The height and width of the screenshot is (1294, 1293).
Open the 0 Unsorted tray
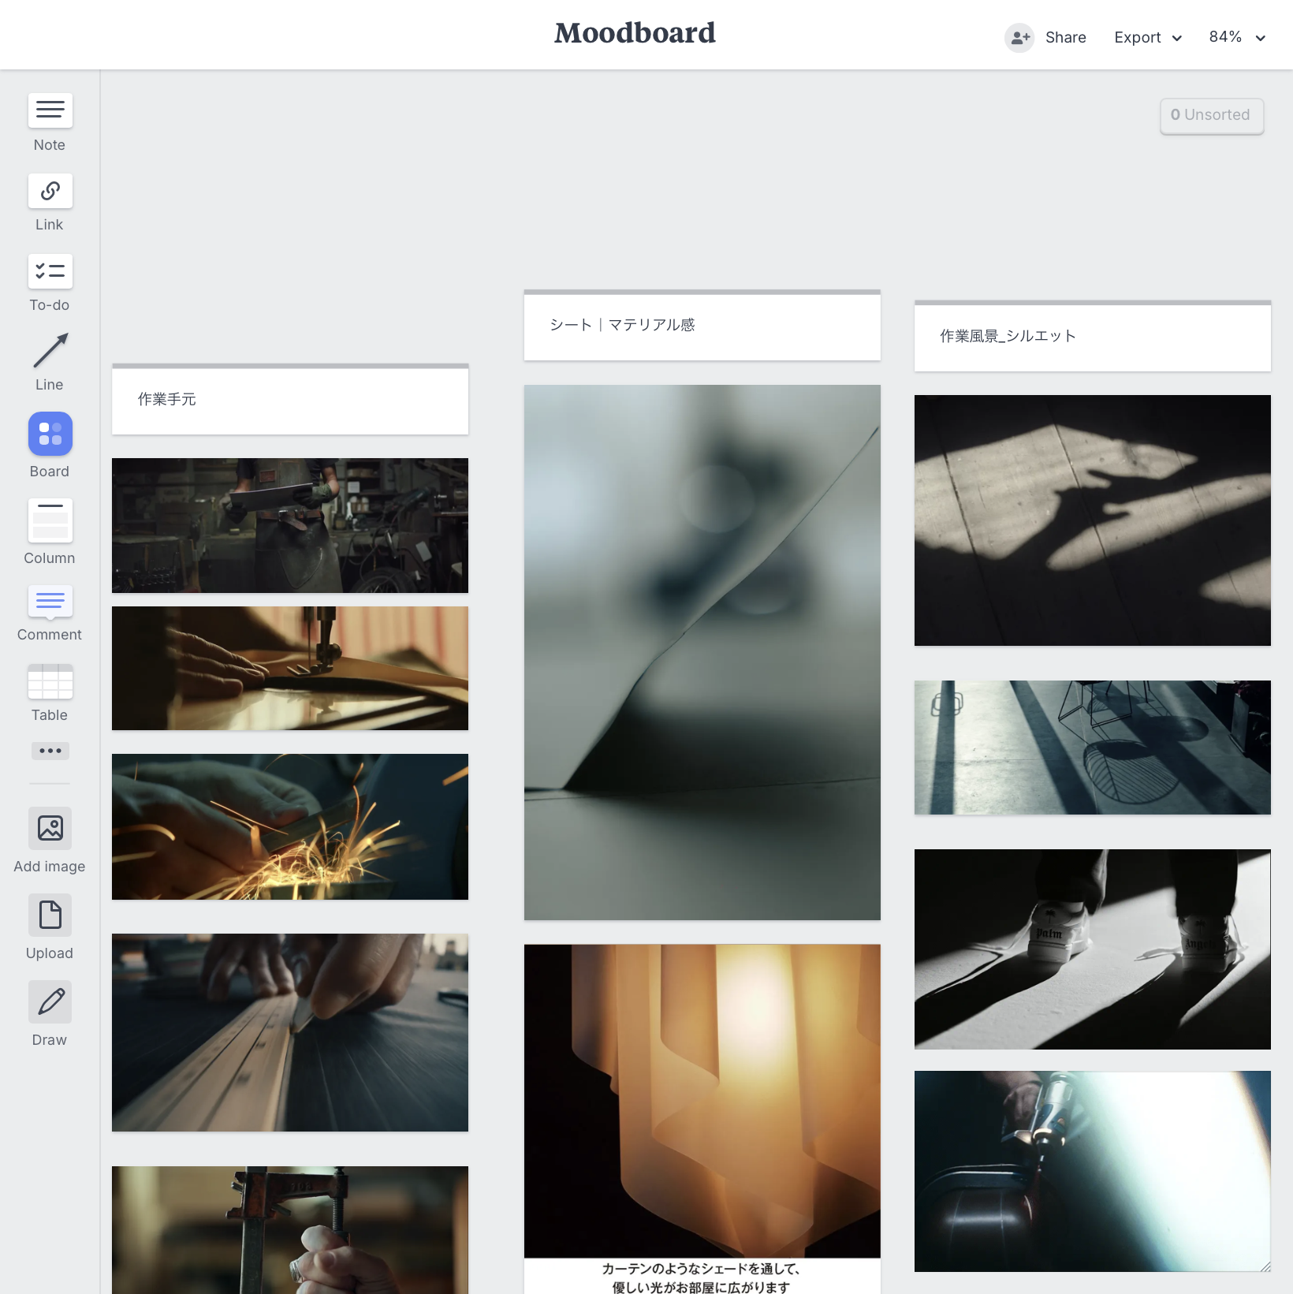1211,115
